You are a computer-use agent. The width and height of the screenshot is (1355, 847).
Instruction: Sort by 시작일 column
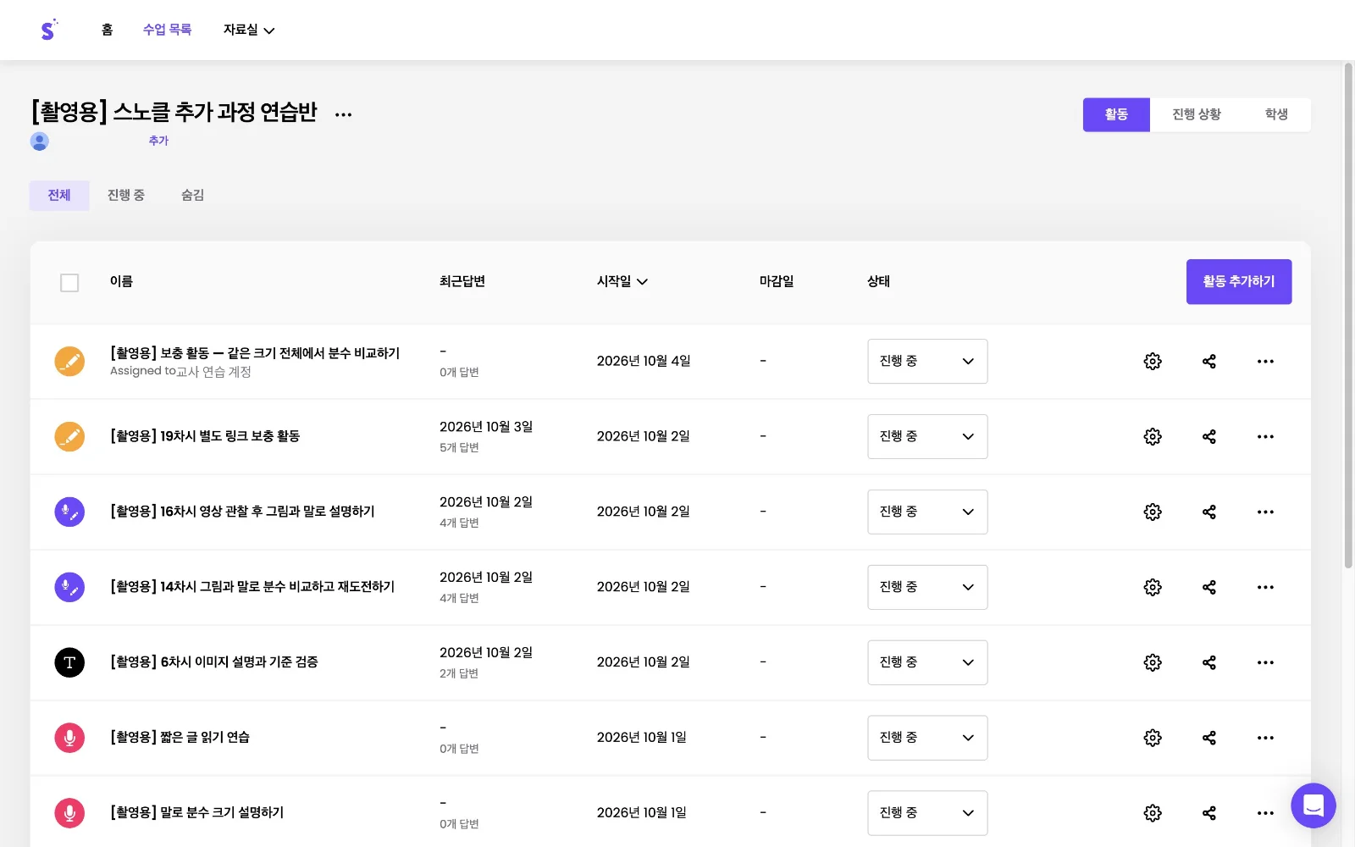pyautogui.click(x=622, y=281)
